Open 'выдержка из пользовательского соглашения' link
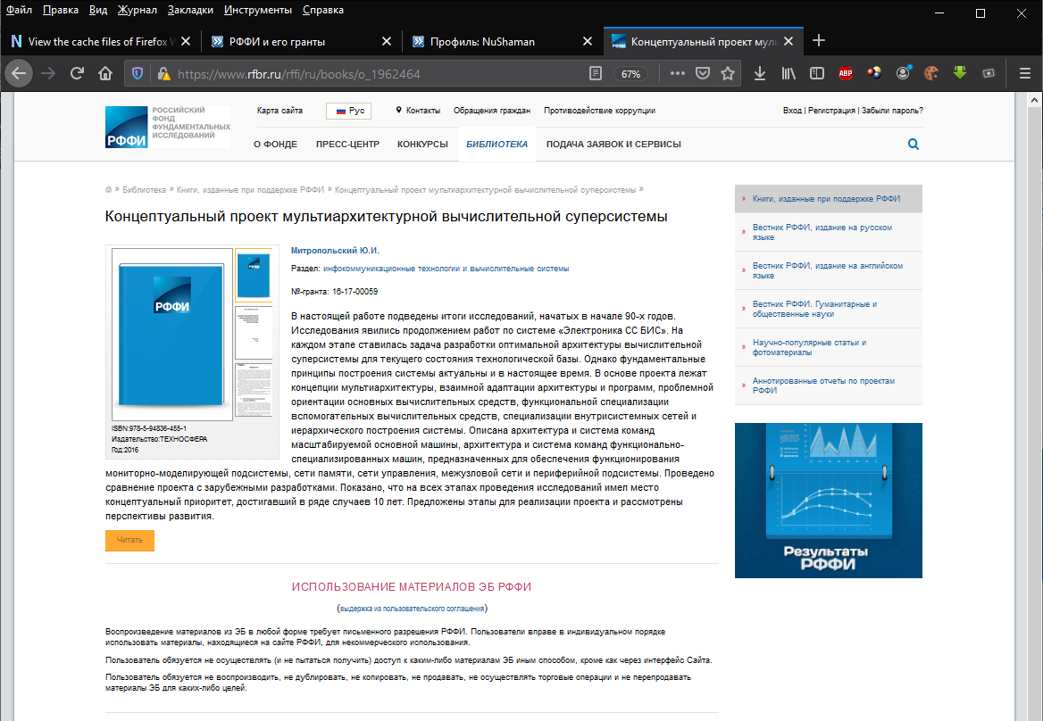The height and width of the screenshot is (721, 1043). [412, 609]
